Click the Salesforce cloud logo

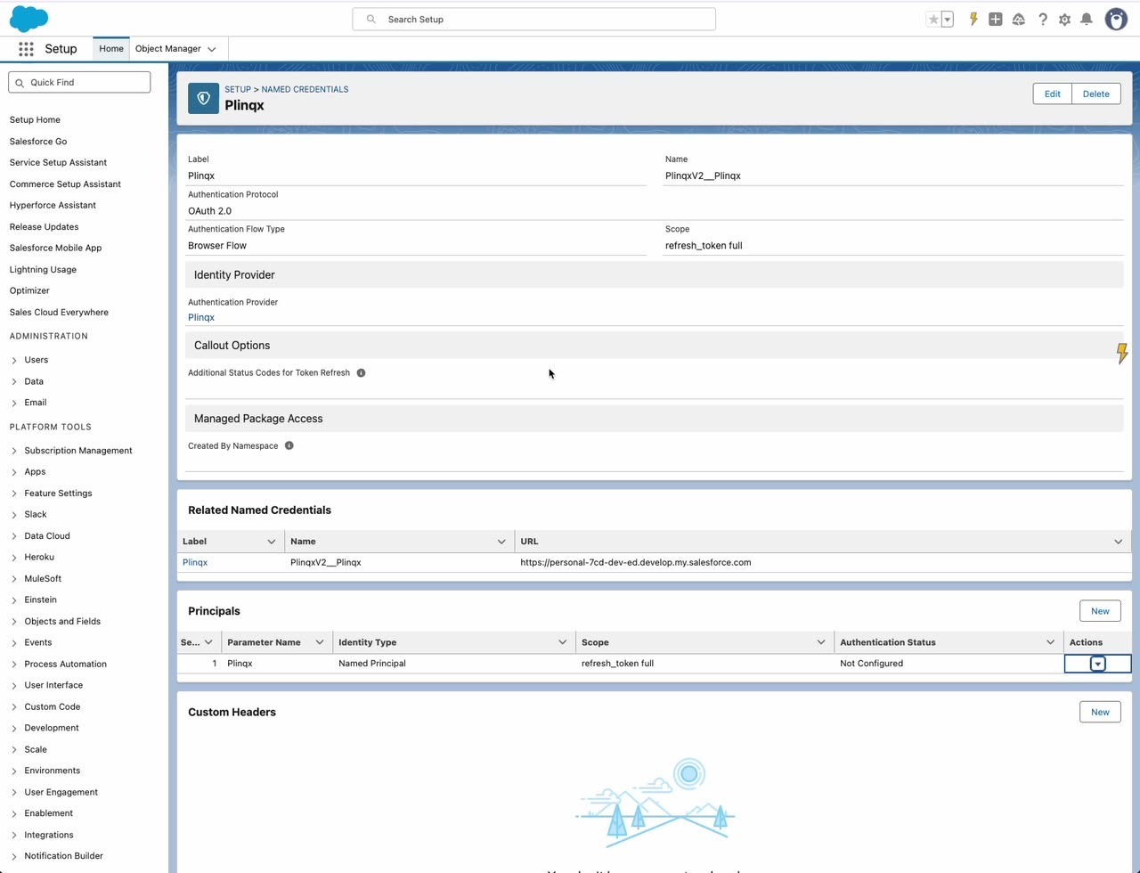[28, 19]
